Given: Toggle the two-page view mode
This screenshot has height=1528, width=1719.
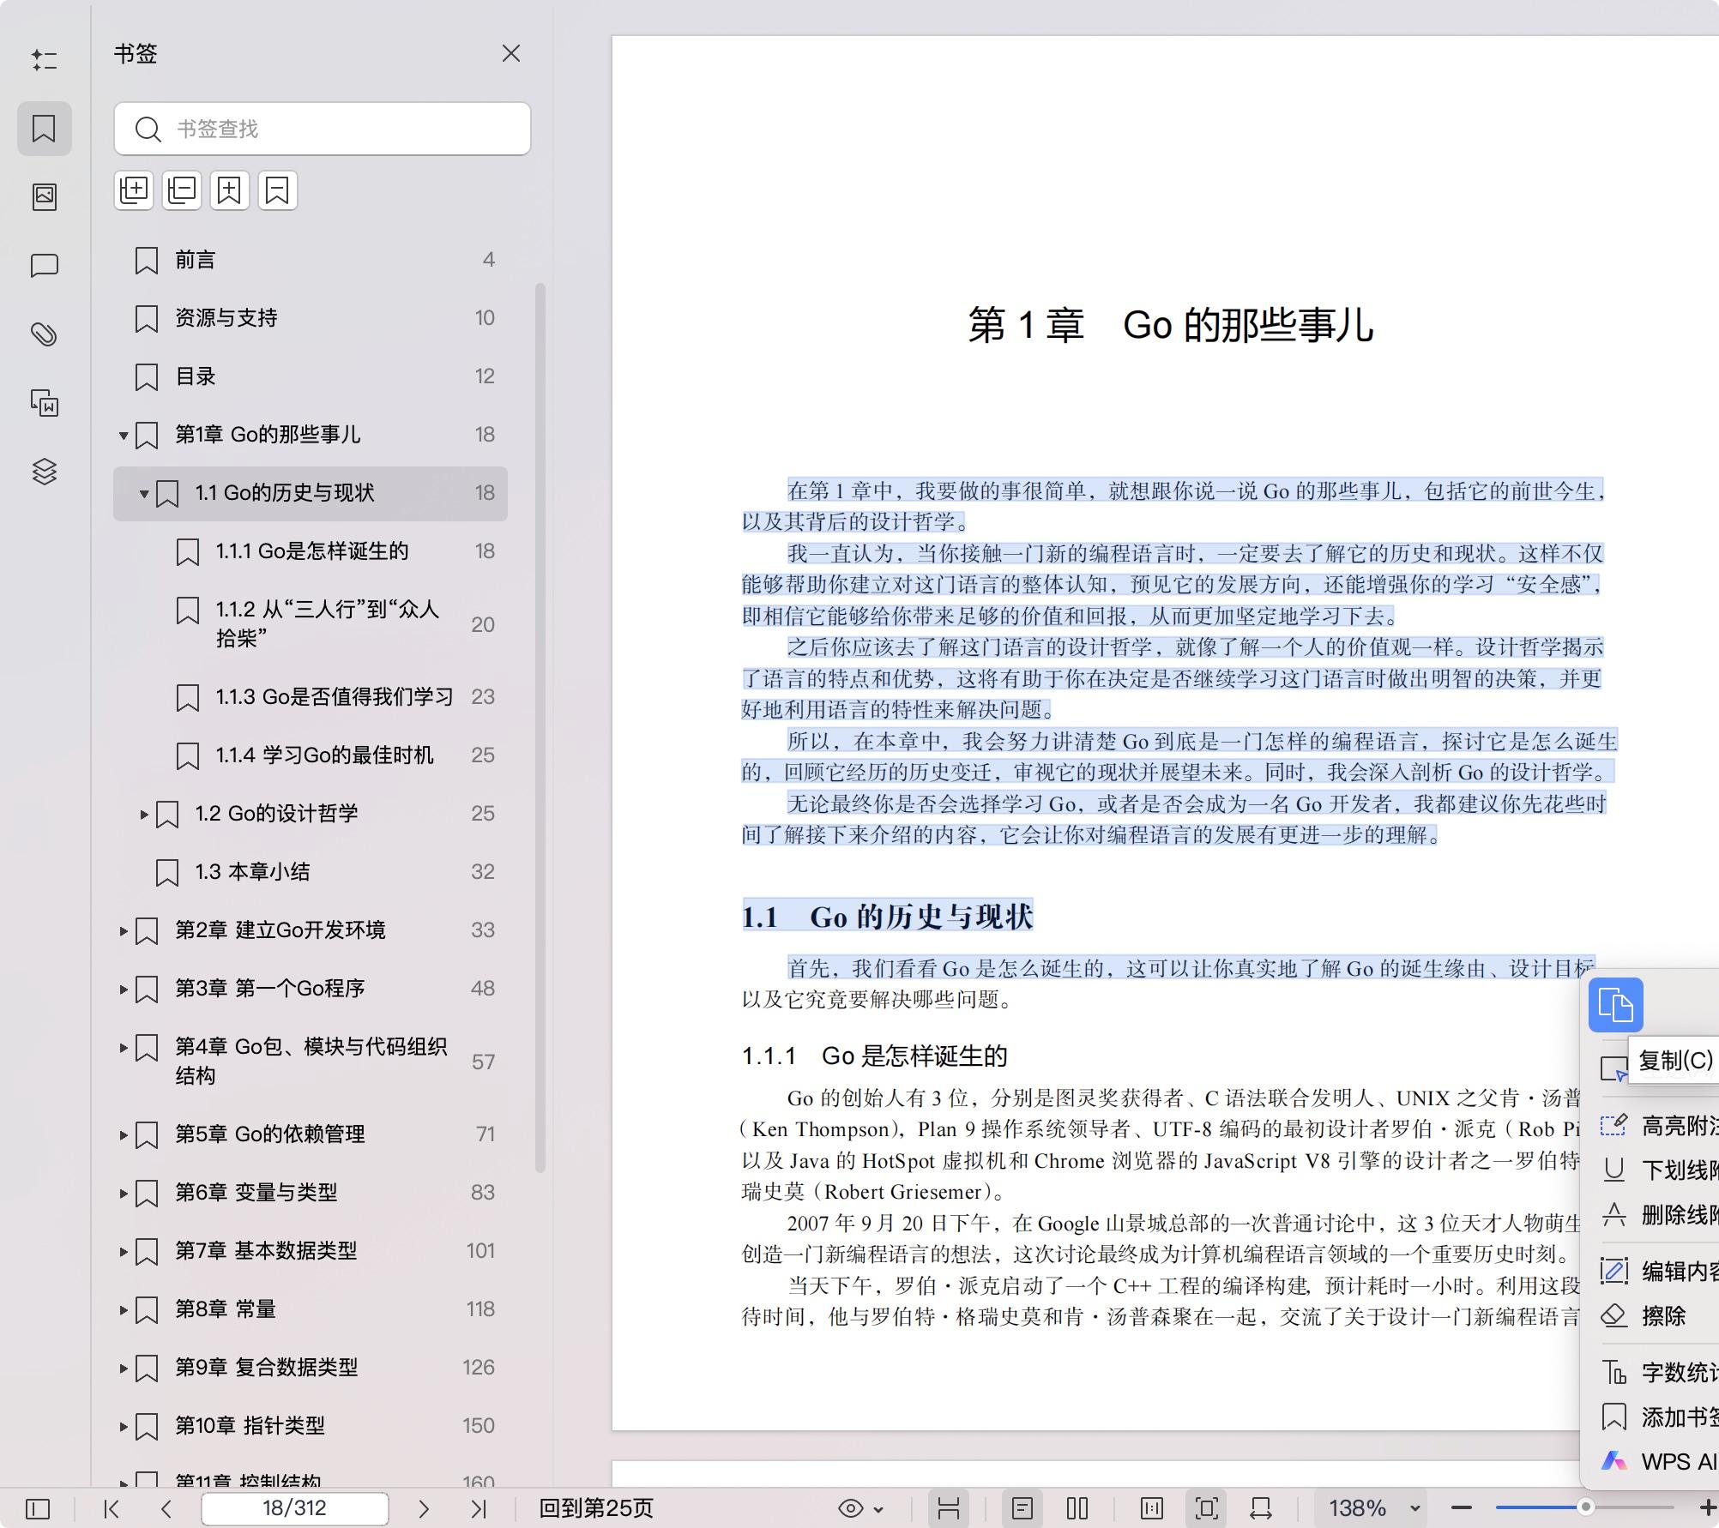Looking at the screenshot, I should tap(1077, 1508).
